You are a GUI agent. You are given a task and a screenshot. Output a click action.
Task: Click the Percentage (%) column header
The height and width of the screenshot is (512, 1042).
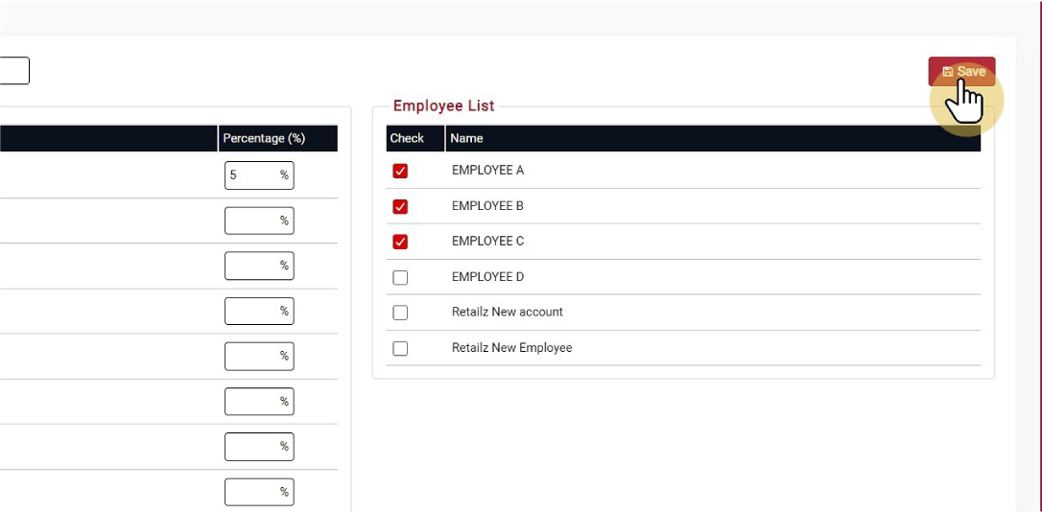click(x=264, y=138)
